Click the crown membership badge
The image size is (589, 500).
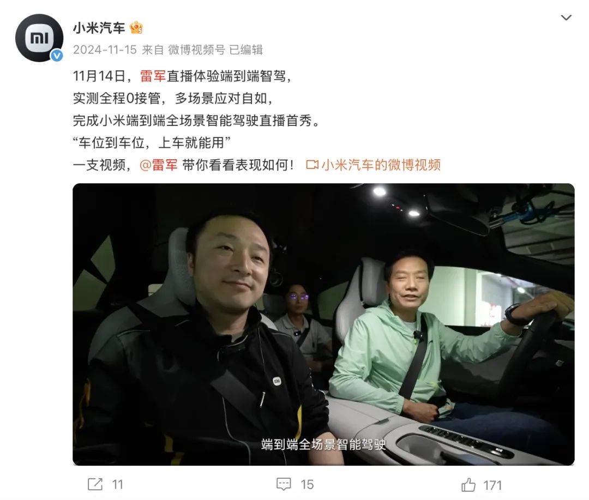coord(136,28)
